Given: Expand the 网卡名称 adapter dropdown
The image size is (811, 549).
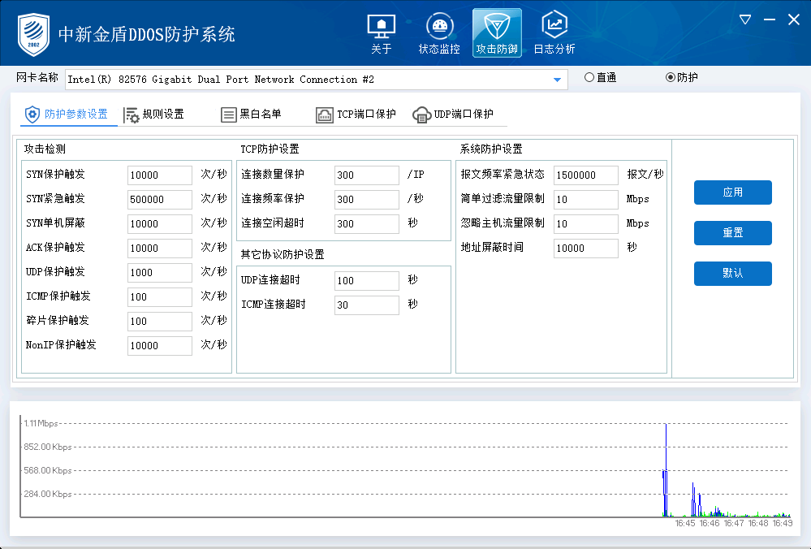Looking at the screenshot, I should (x=557, y=80).
